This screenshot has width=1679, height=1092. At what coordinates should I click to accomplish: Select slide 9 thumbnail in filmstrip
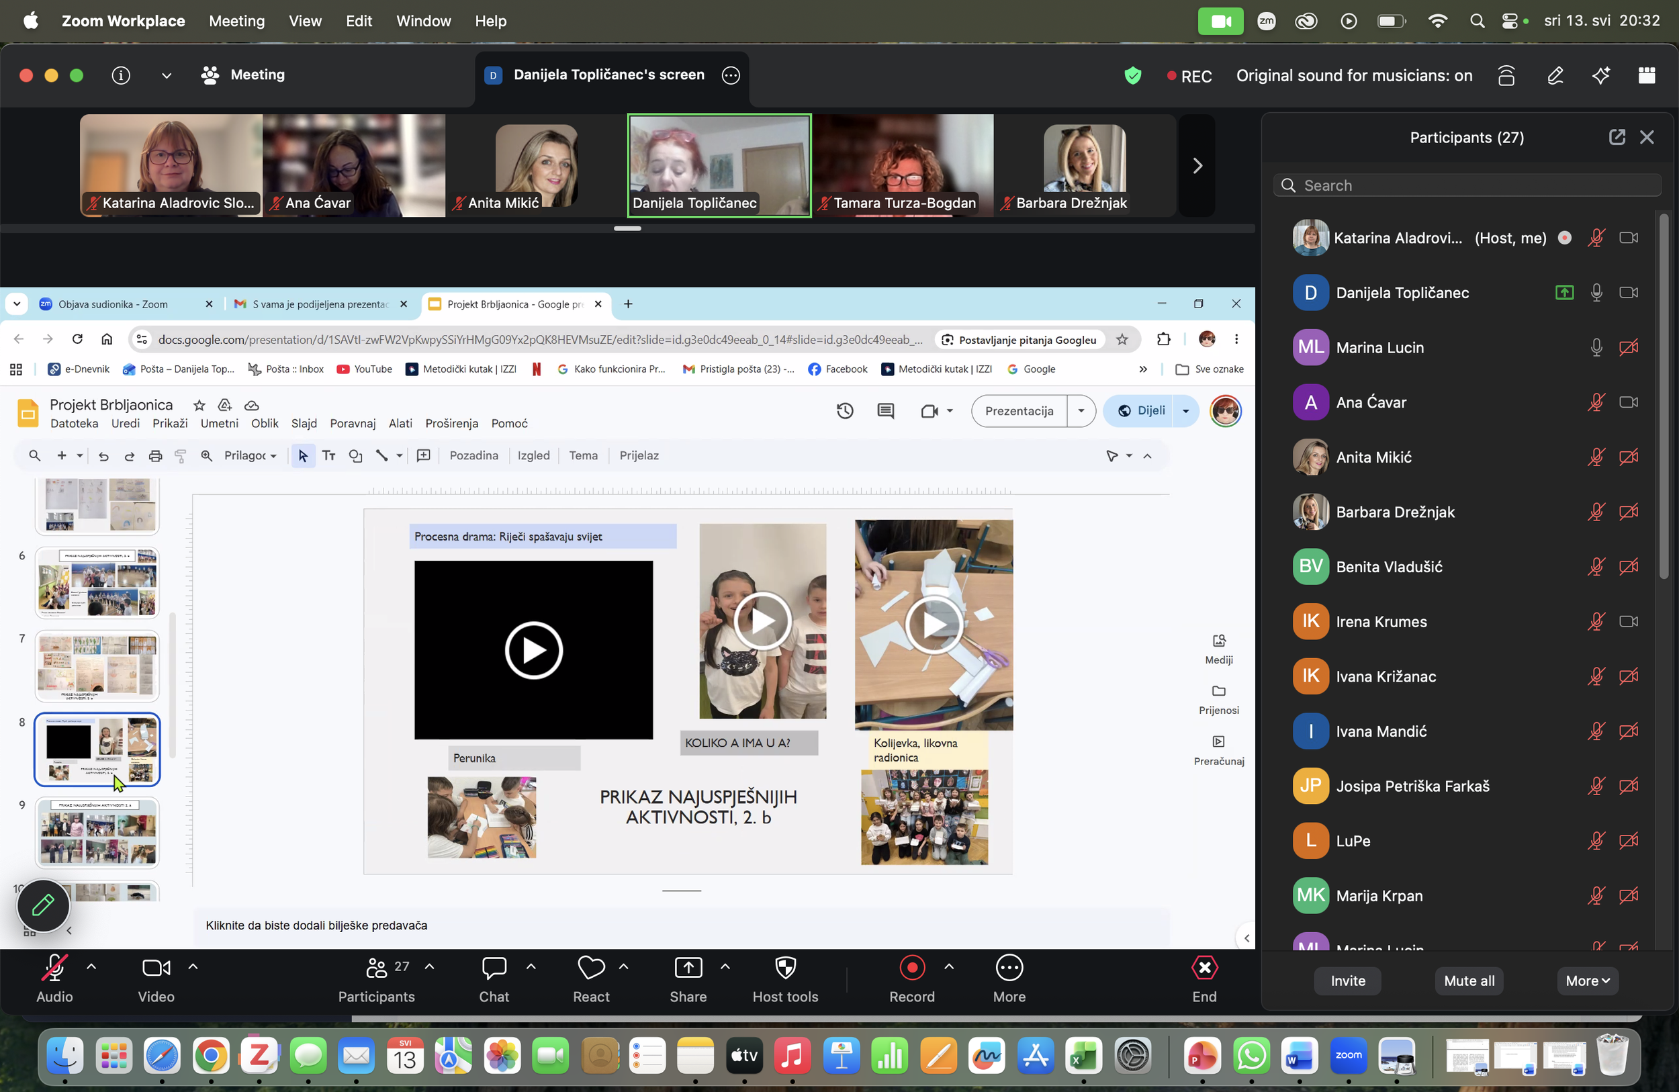[97, 832]
